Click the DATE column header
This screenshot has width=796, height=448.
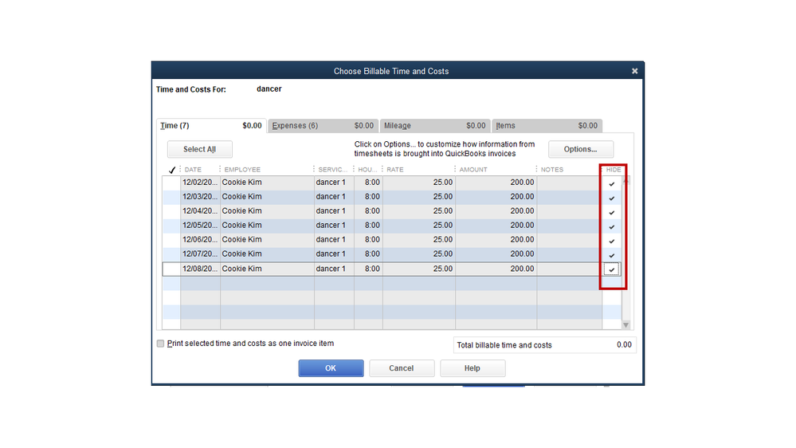(x=193, y=170)
